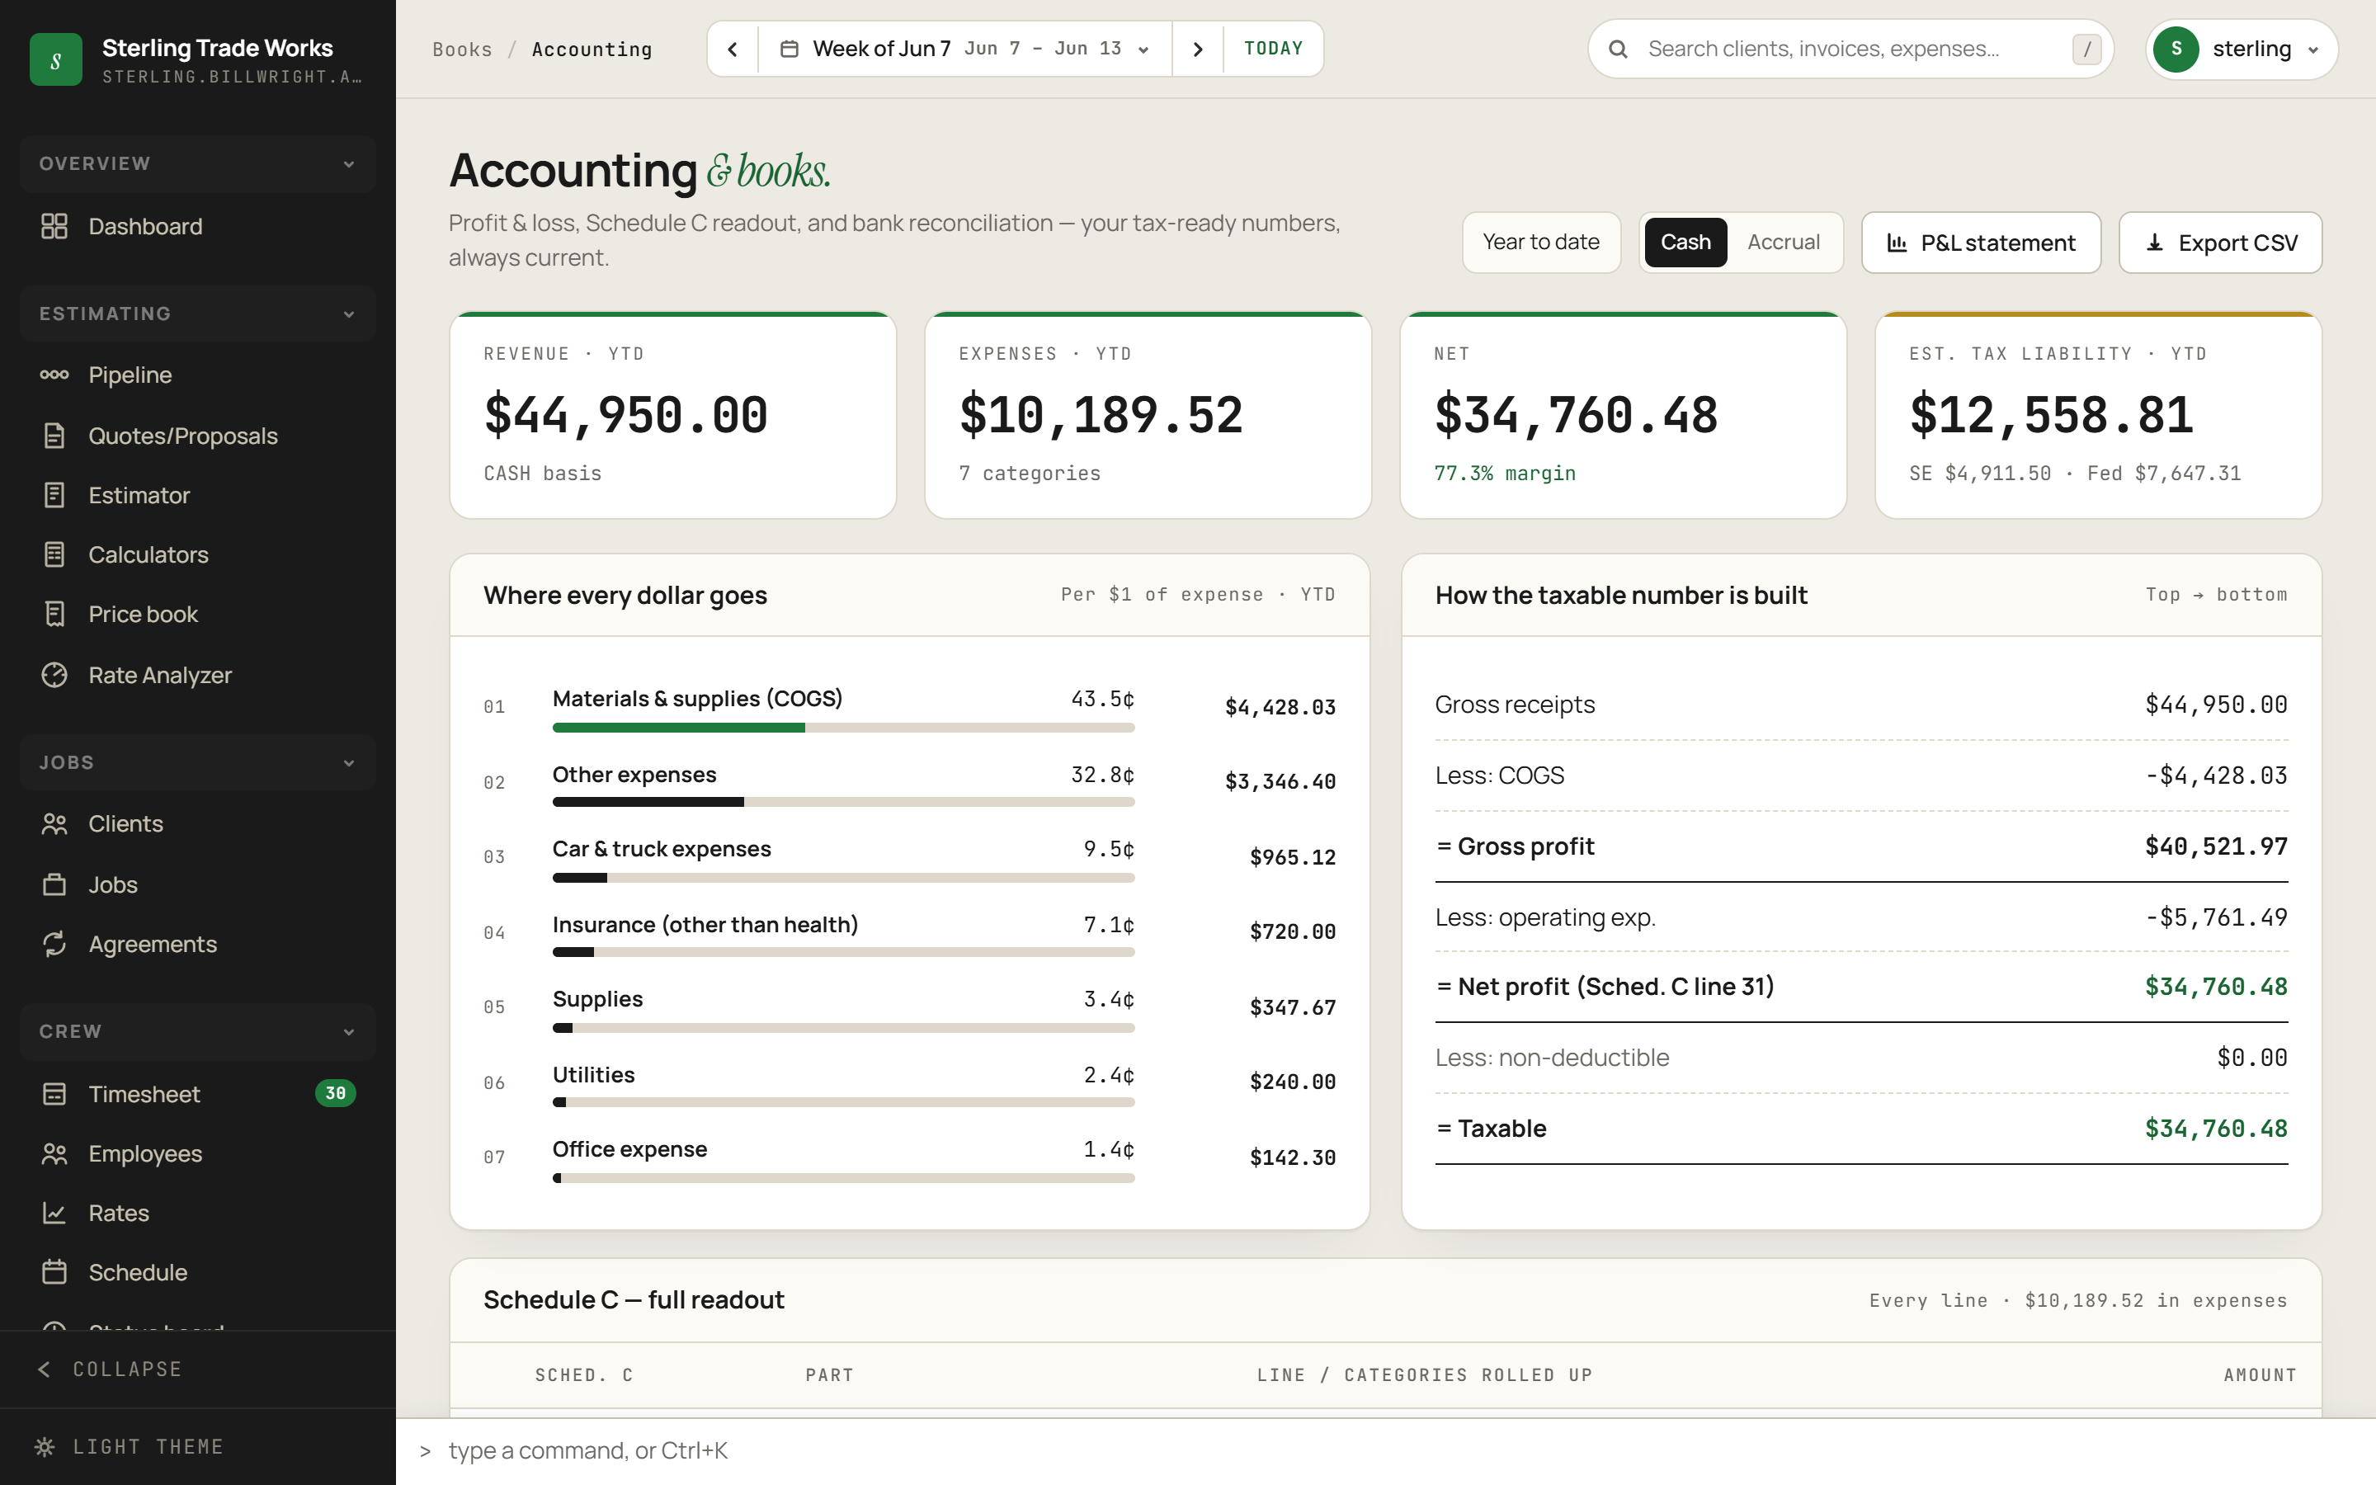Click the calendar icon in week picker
This screenshot has width=2376, height=1485.
tap(789, 49)
